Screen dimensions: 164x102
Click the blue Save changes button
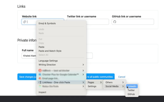27,77
